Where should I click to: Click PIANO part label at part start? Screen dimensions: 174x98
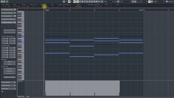pos(47,10)
